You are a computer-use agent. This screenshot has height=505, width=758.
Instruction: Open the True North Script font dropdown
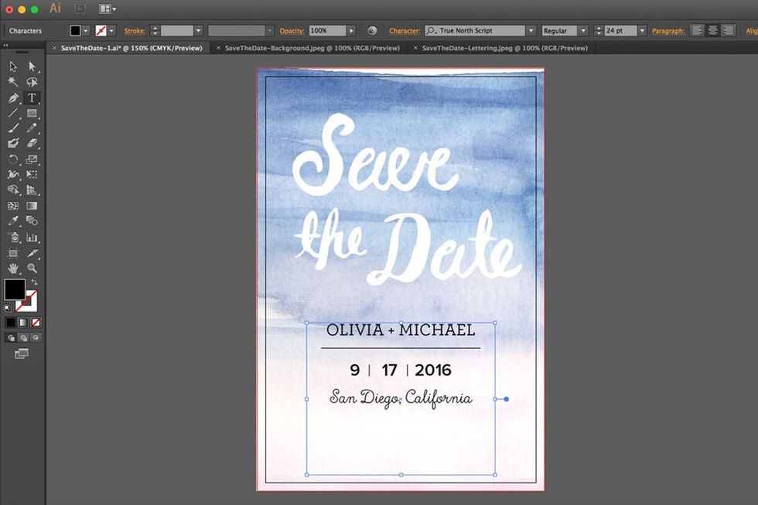click(531, 31)
